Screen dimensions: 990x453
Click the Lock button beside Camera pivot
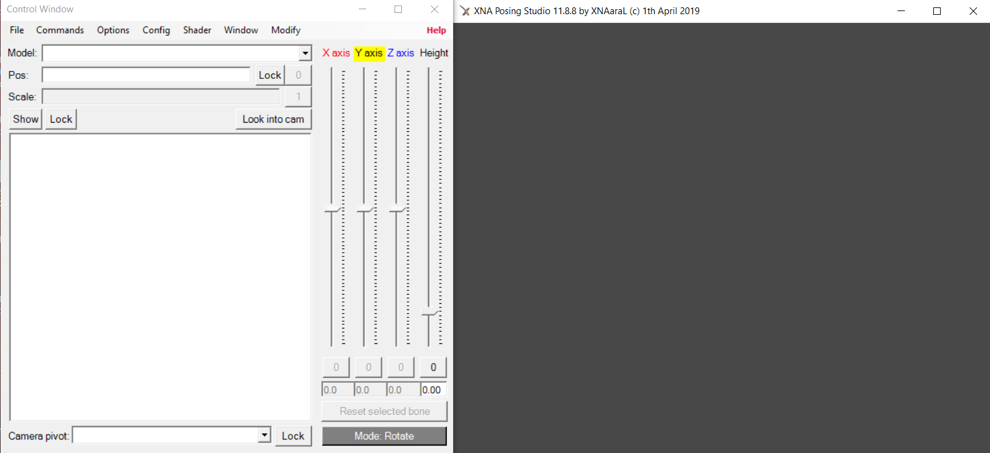(293, 436)
